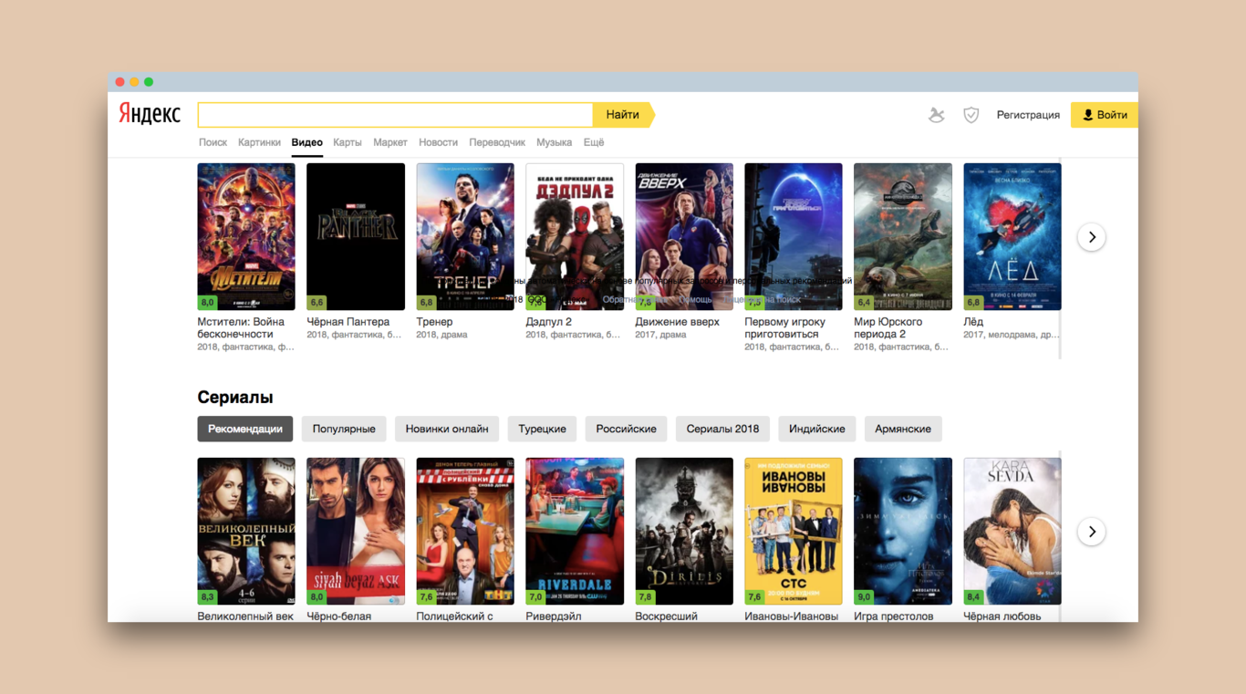Click the Чёрная любовь title text
This screenshot has width=1246, height=694.
coord(1002,616)
